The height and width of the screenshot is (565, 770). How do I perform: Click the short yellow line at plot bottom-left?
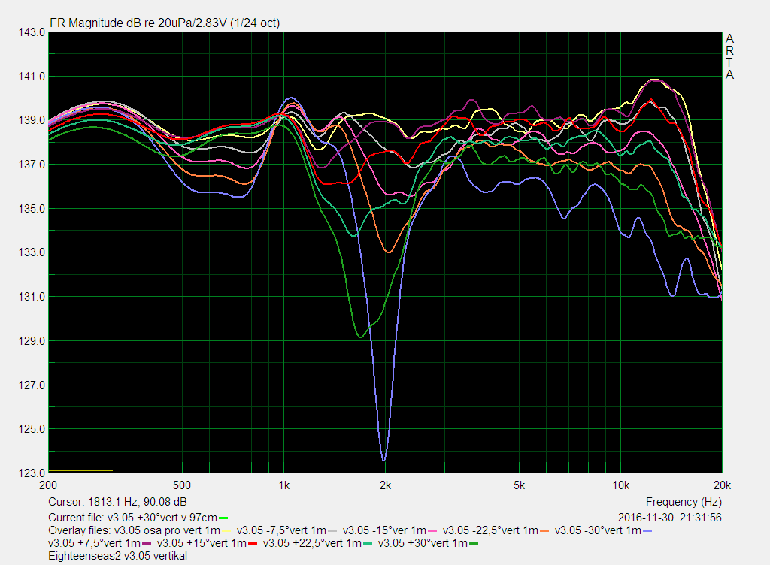point(80,470)
